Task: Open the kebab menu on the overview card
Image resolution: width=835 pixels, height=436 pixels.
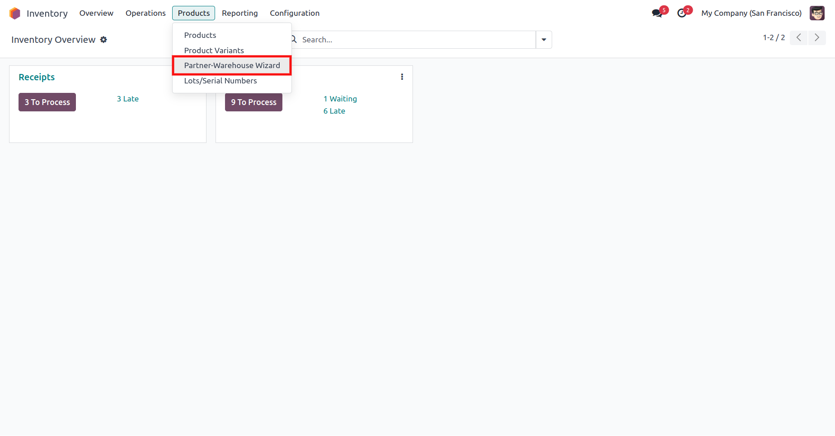Action: [402, 77]
